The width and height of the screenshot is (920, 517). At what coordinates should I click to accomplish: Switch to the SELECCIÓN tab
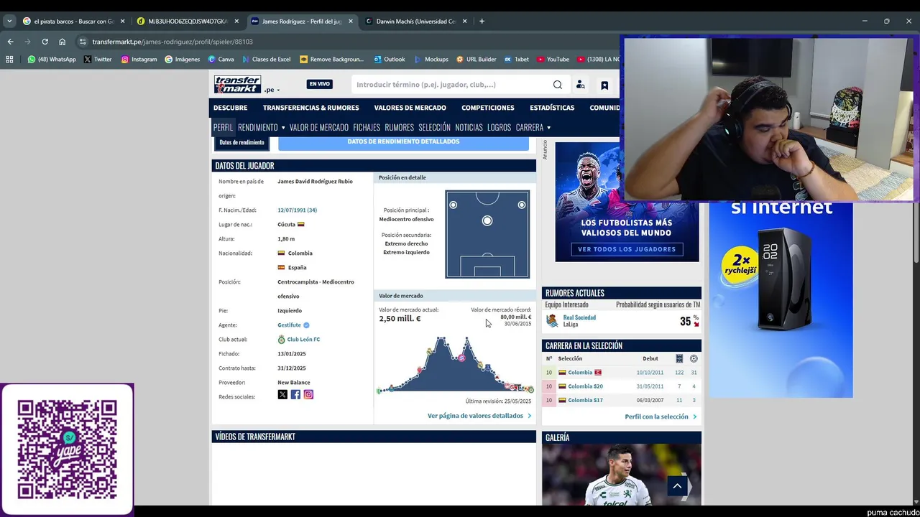click(434, 127)
